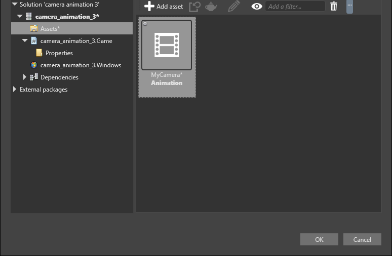Click the Assets folder icon
The height and width of the screenshot is (256, 392).
coord(34,28)
